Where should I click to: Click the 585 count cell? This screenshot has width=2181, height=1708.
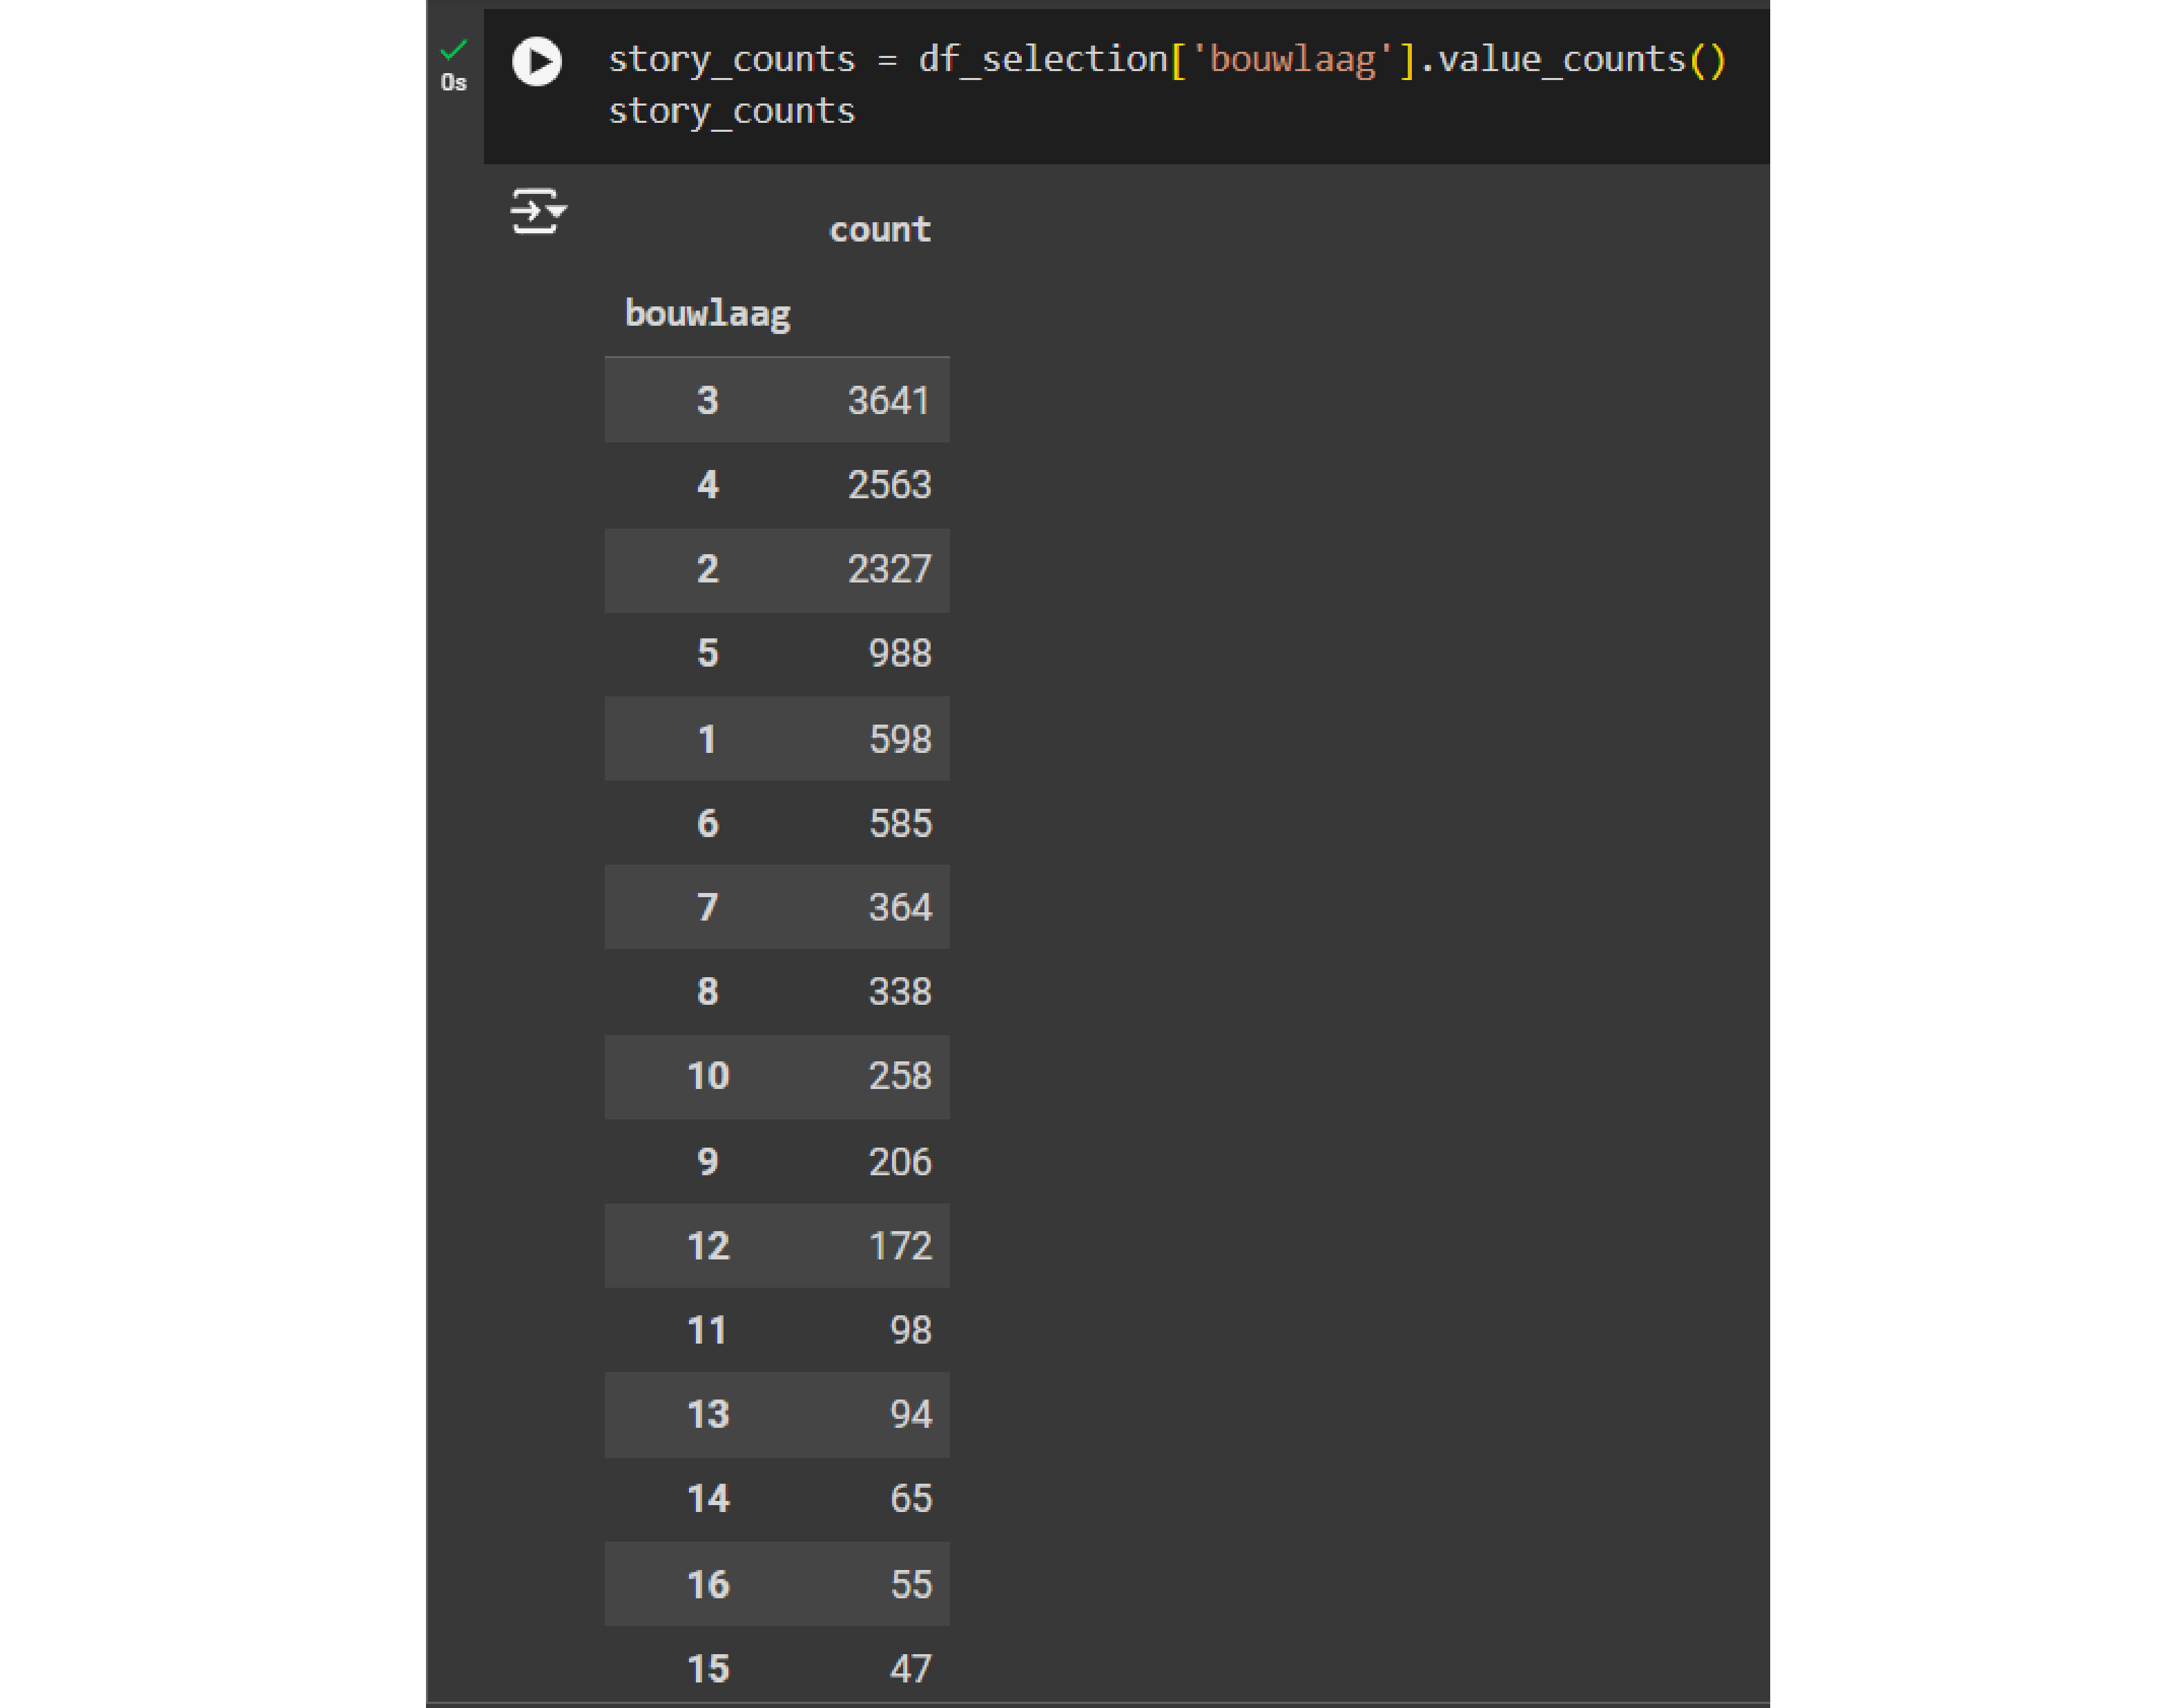900,823
